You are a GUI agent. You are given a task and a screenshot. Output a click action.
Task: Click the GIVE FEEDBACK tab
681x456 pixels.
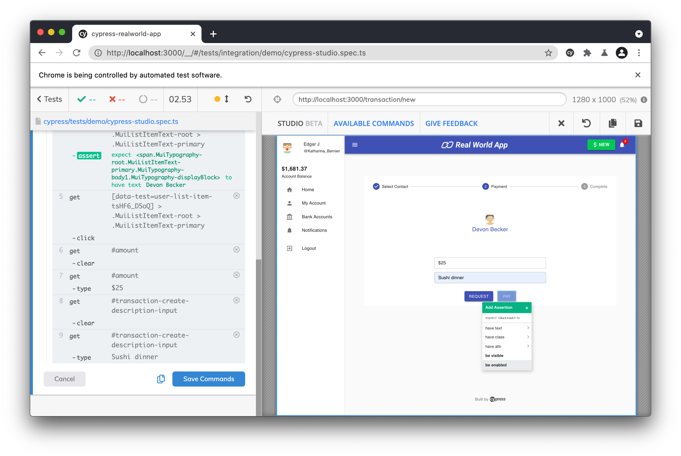[451, 123]
